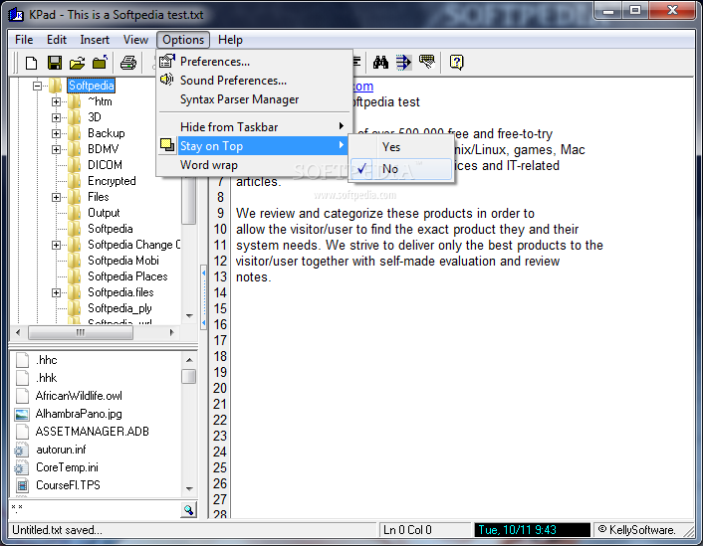Click folder tree scroll right arrow
The height and width of the screenshot is (546, 703).
pos(171,333)
